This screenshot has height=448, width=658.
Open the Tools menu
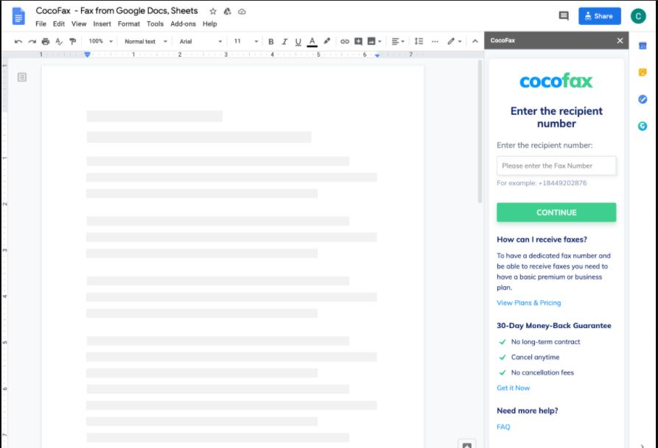pos(155,24)
